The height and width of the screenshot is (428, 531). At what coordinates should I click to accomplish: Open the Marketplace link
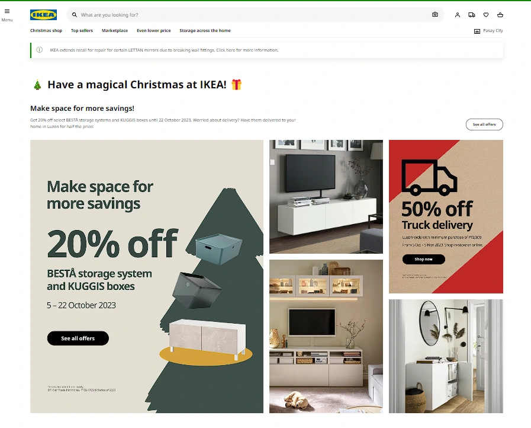pos(115,30)
